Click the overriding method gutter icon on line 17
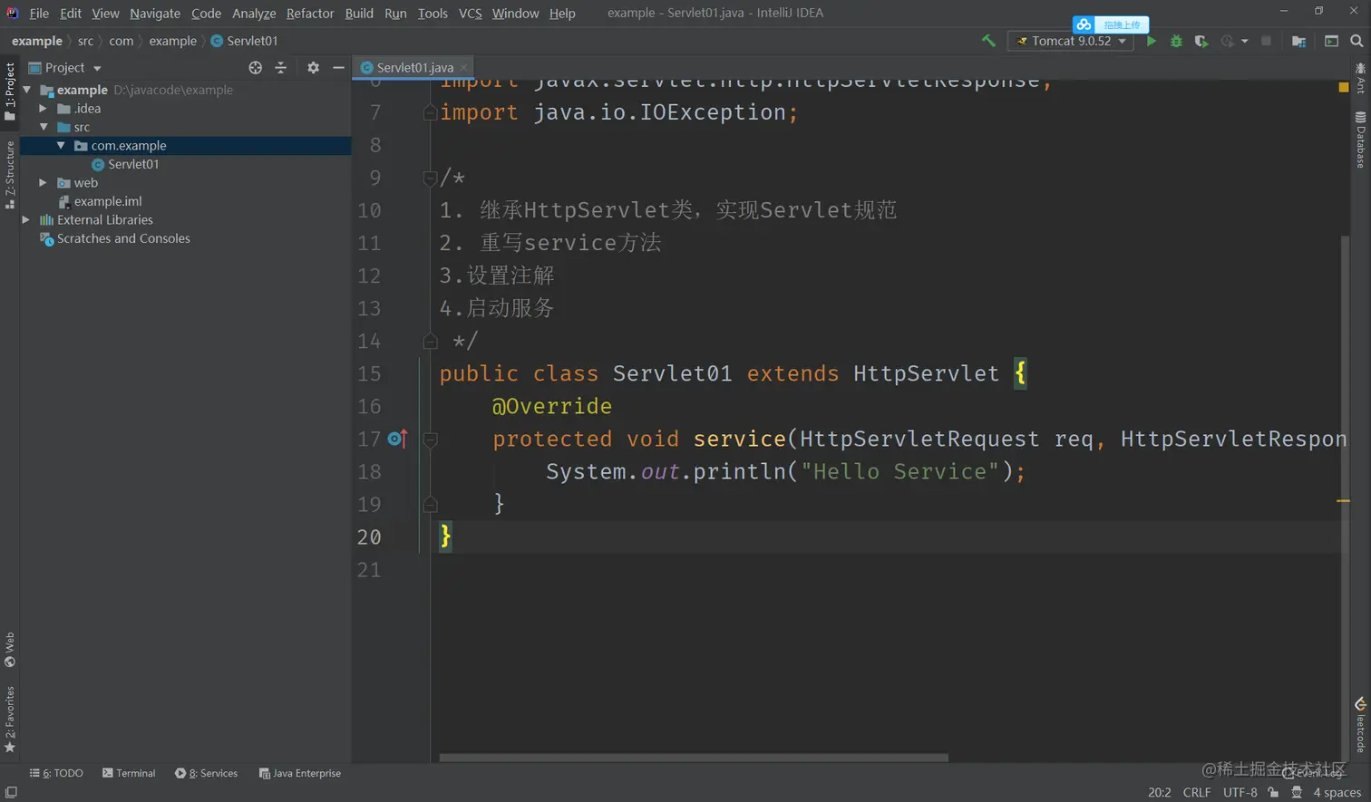 (x=397, y=439)
